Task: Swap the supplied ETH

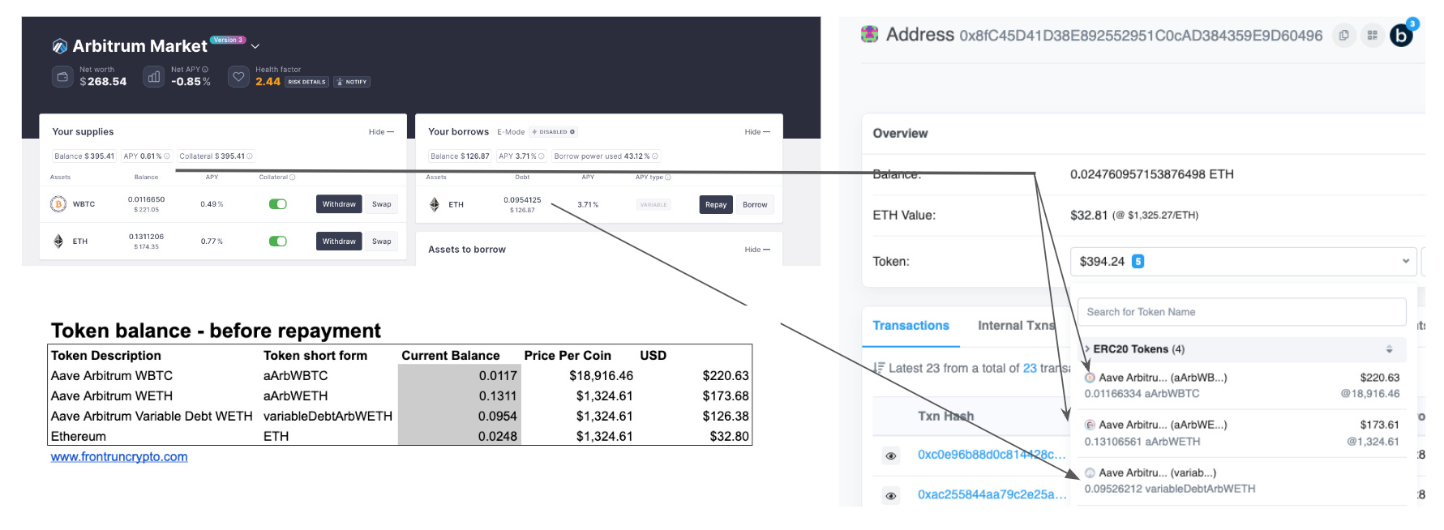Action: 382,241
